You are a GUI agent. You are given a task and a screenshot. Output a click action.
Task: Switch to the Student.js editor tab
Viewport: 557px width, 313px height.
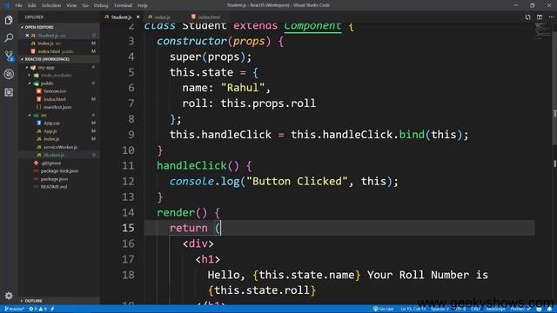[x=122, y=17]
